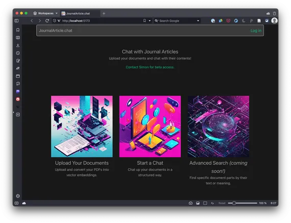The image size is (291, 223).
Task: Click the Log in link
Action: (x=256, y=31)
